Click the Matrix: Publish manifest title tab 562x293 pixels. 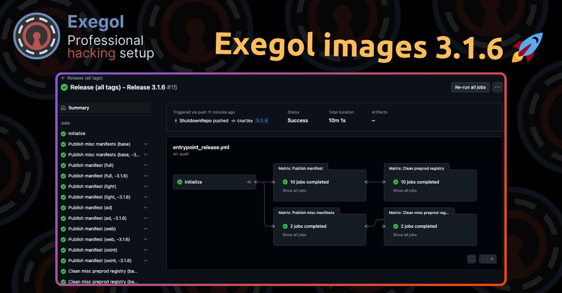coord(302,167)
